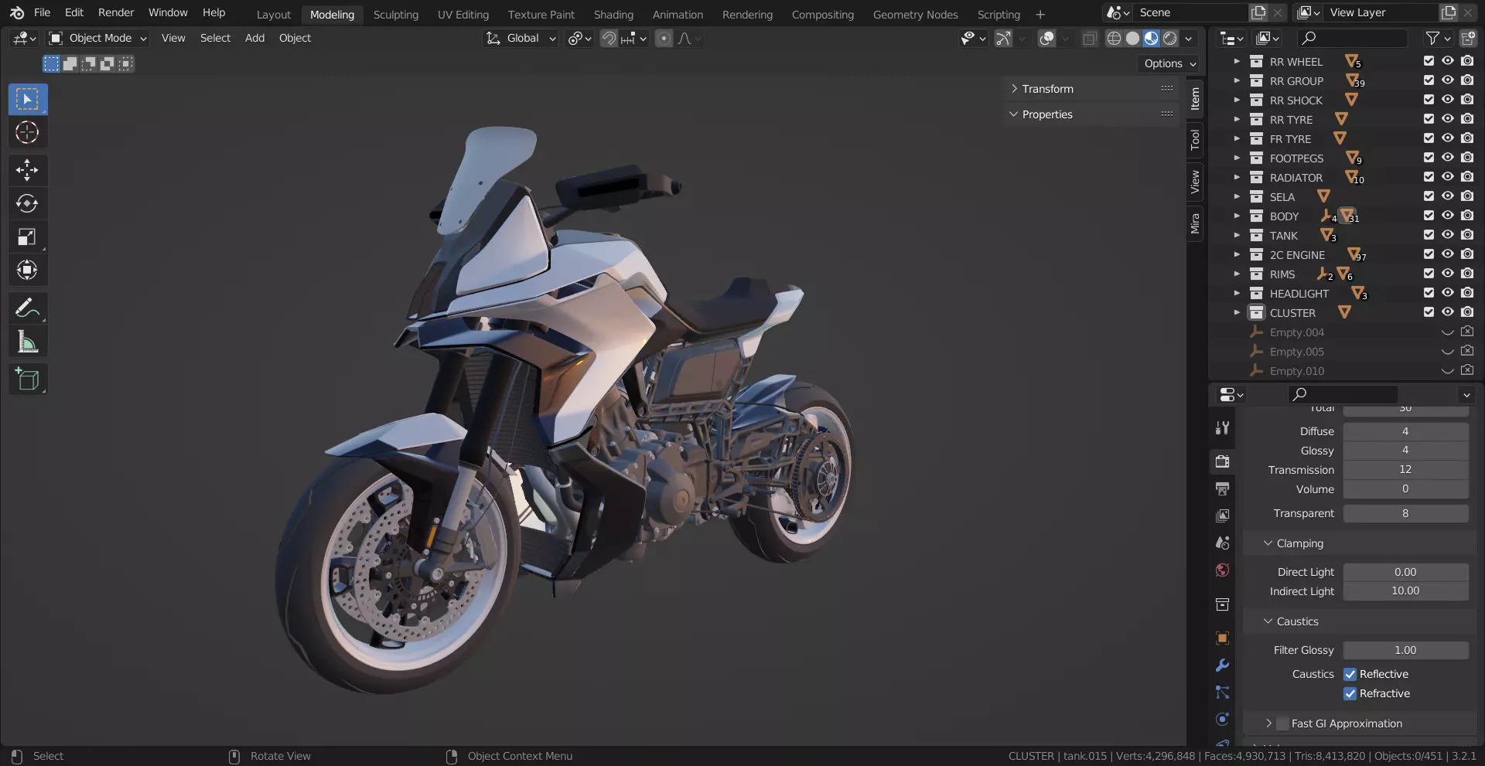The height and width of the screenshot is (766, 1485).
Task: Click the Indirect Light clamping field
Action: (x=1405, y=591)
